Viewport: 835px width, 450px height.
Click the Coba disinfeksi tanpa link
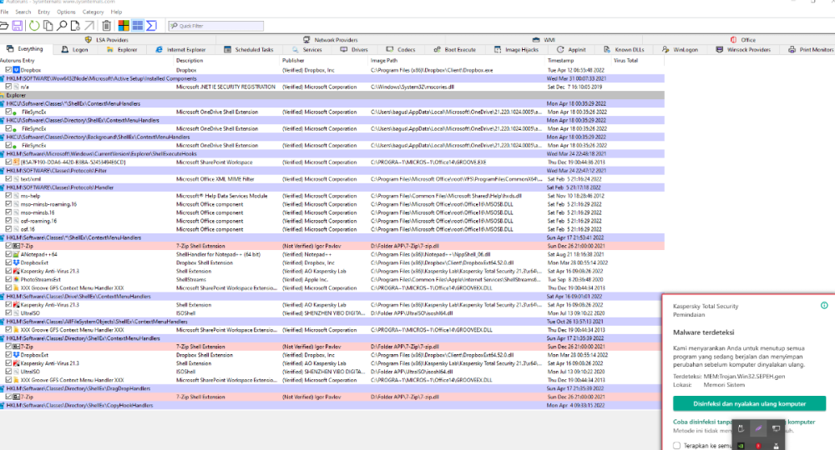[x=703, y=422]
